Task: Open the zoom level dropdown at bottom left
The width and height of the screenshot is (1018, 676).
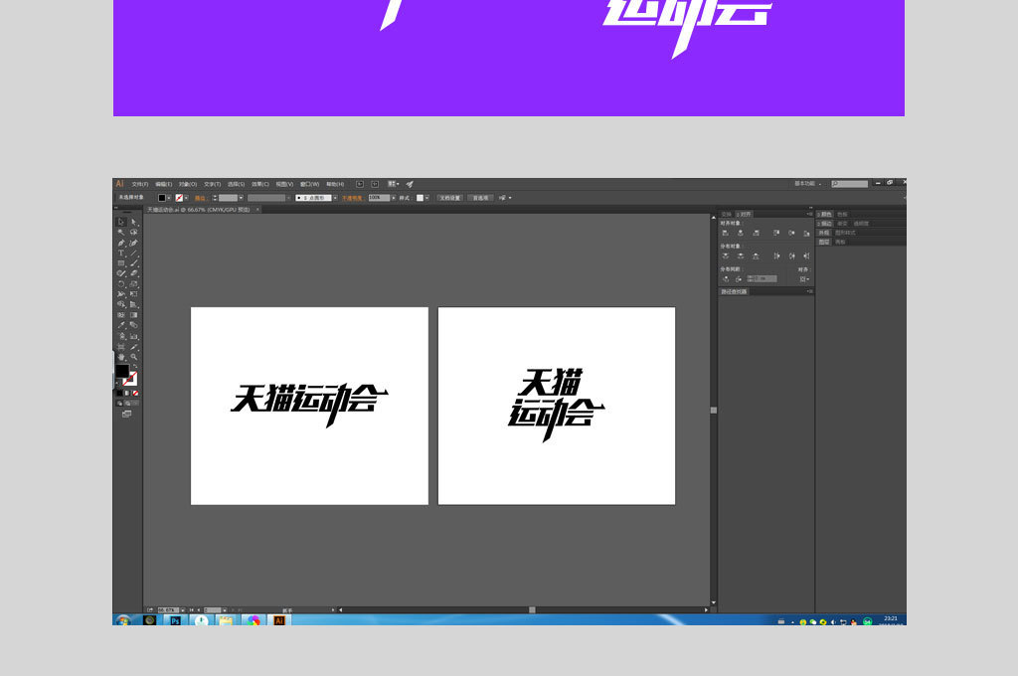Action: (183, 608)
